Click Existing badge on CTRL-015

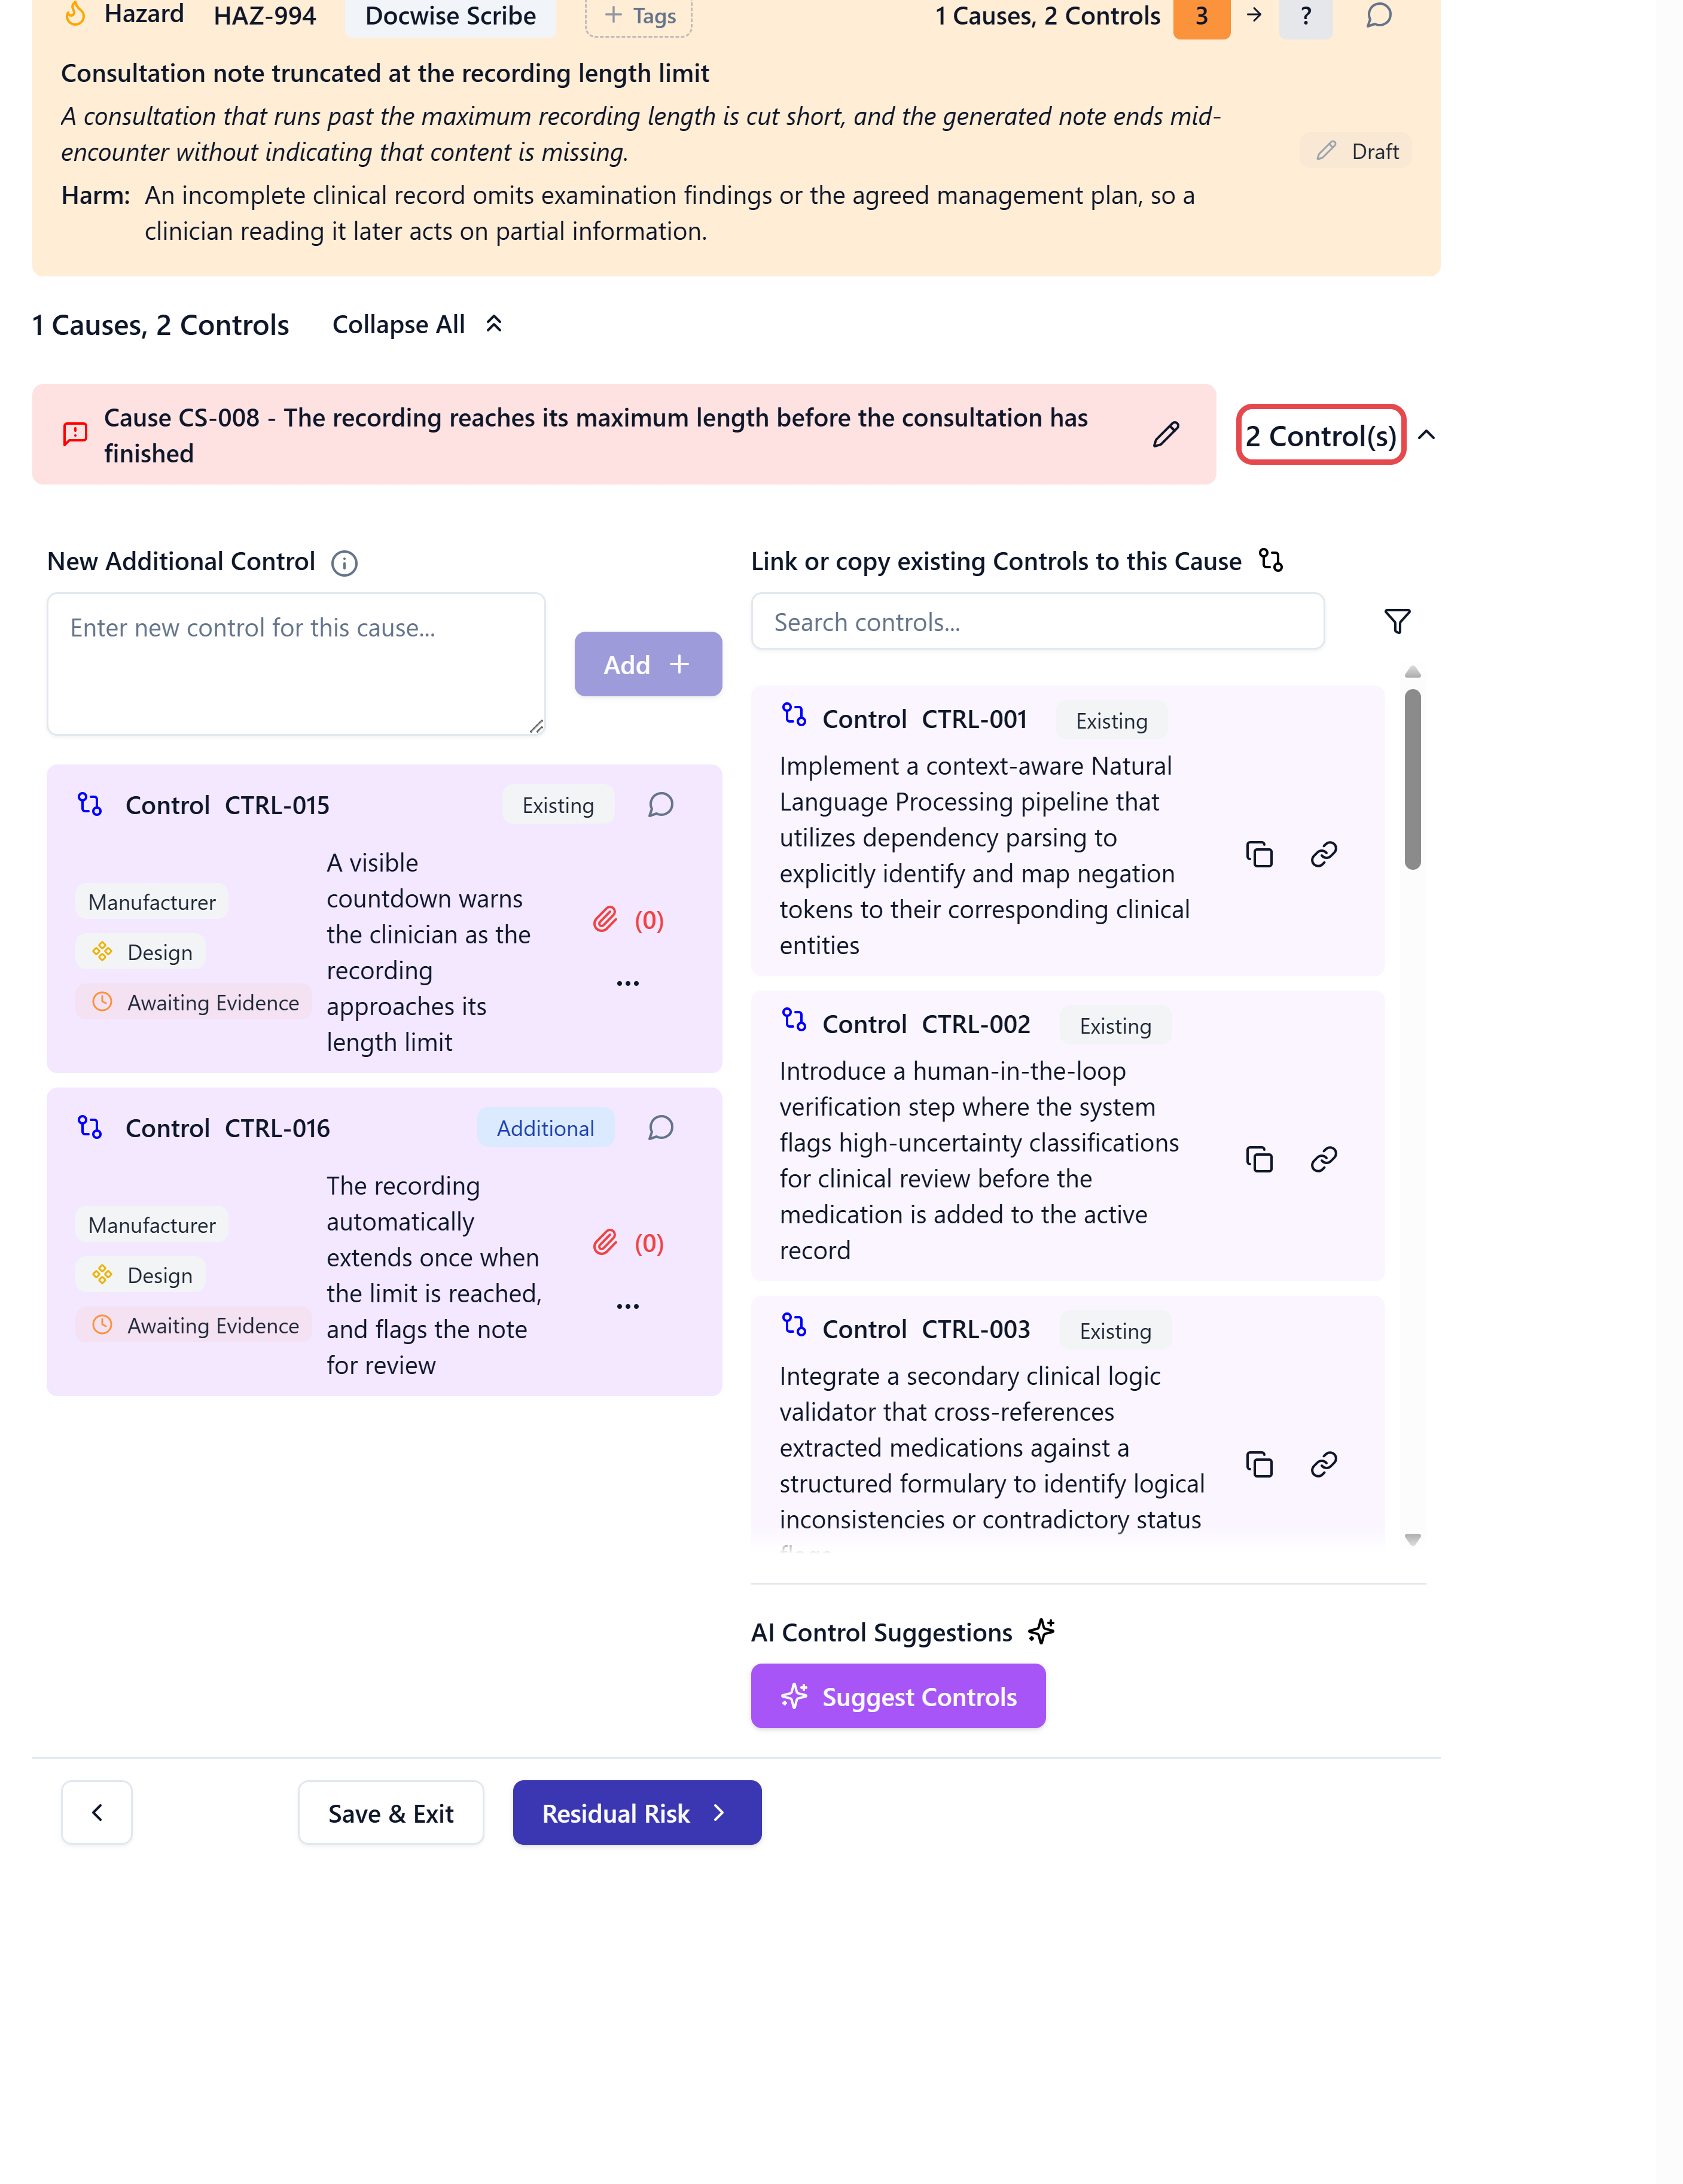(558, 805)
